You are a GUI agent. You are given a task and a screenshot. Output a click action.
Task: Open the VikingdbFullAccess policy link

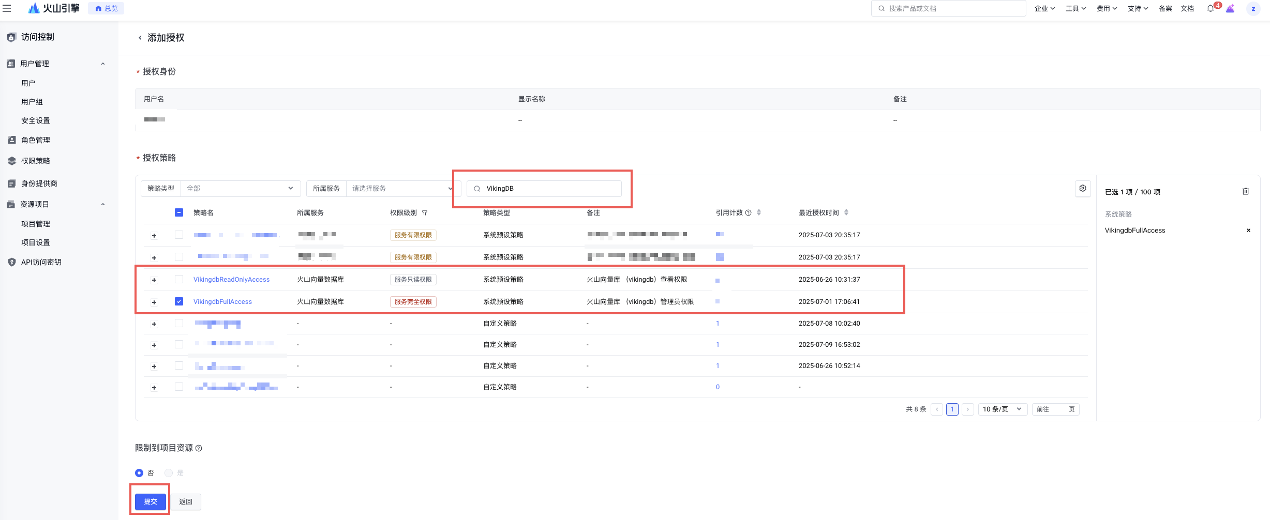coord(222,302)
